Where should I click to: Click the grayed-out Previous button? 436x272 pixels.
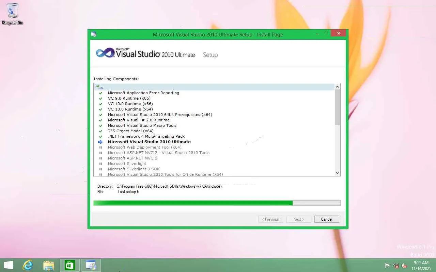270,219
